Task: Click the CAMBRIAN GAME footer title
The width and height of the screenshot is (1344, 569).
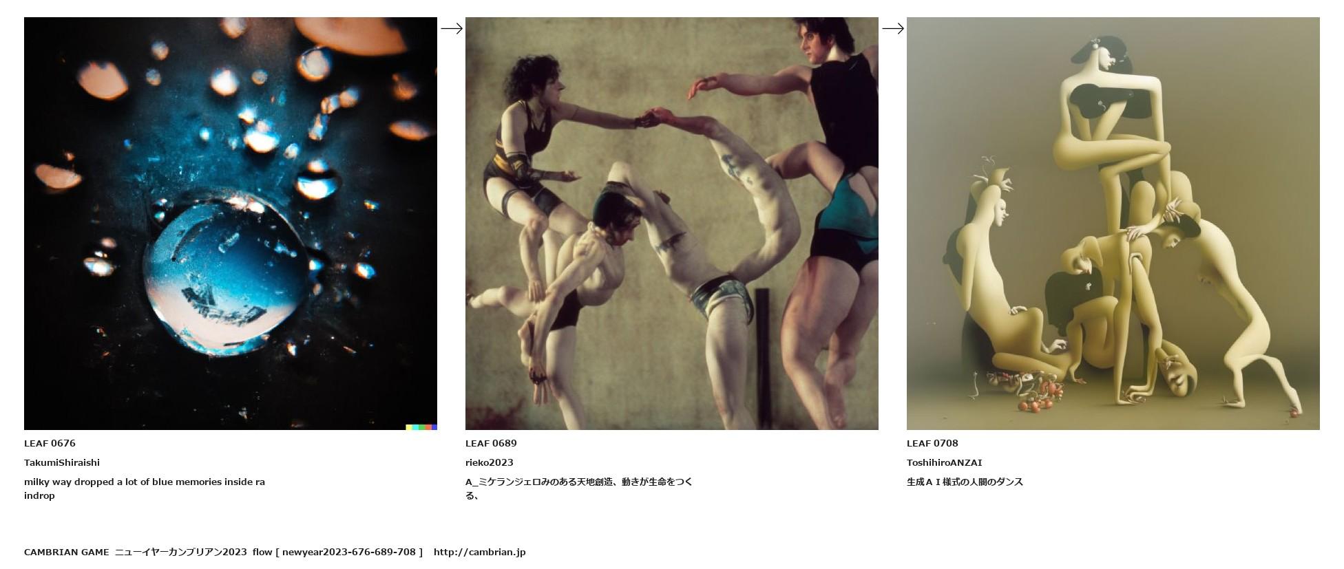Action: click(67, 552)
